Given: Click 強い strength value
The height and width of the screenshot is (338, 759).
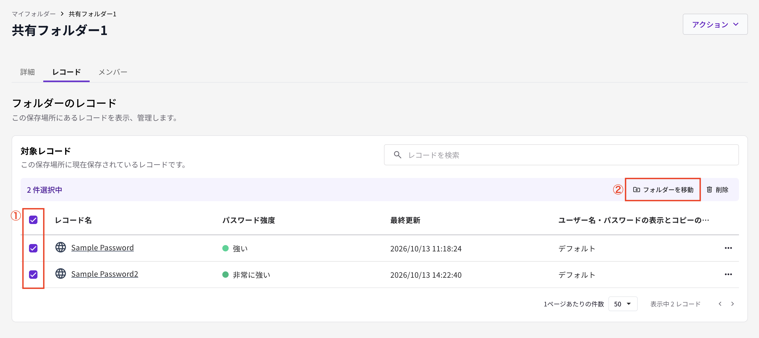Looking at the screenshot, I should pyautogui.click(x=240, y=248).
